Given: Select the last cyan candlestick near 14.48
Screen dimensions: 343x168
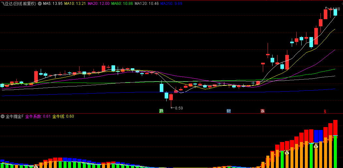Looking at the screenshot, I should click(x=335, y=12).
